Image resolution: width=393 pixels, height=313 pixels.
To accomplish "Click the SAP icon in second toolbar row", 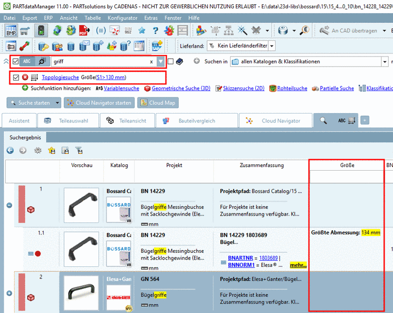I will click(156, 46).
